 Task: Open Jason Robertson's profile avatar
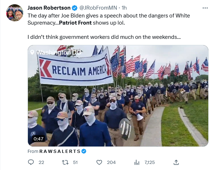(15, 13)
